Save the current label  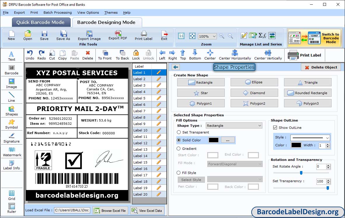[x=44, y=36]
